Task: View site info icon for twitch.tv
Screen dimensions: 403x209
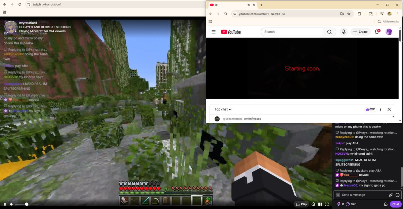Action: (29, 4)
